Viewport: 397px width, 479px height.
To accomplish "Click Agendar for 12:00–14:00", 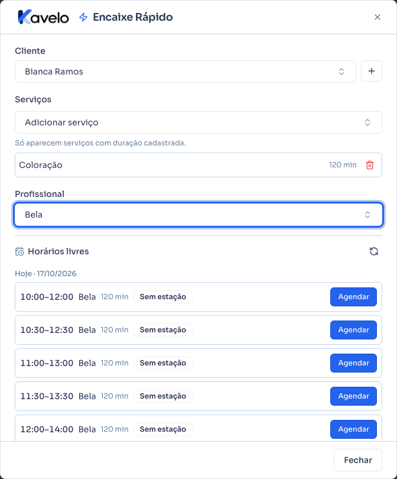I will [353, 429].
